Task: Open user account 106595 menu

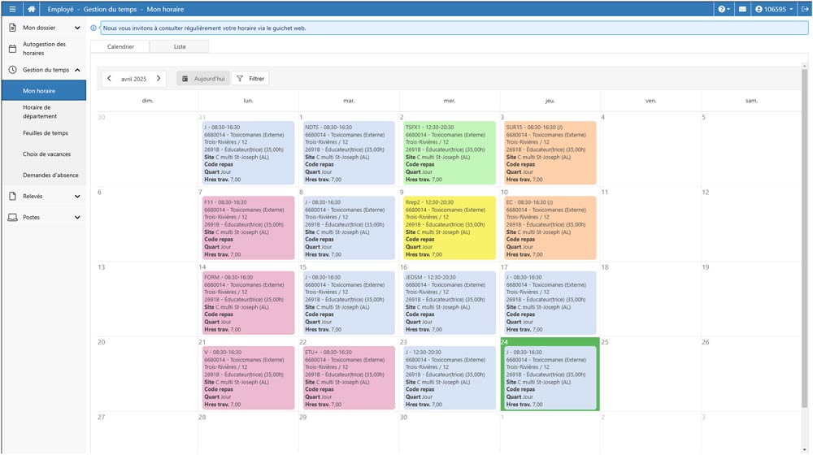Action: tap(774, 9)
